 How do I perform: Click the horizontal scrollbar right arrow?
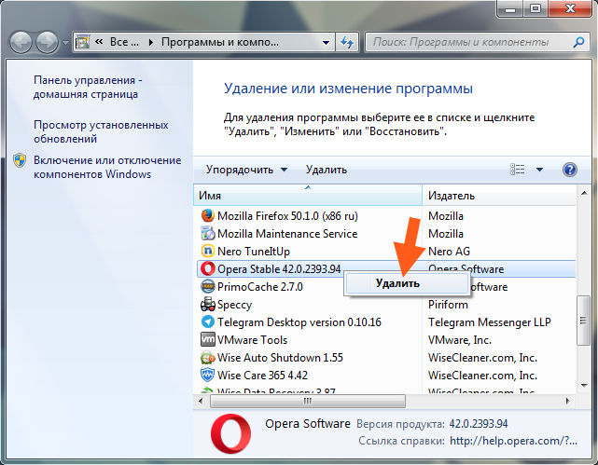coord(568,401)
